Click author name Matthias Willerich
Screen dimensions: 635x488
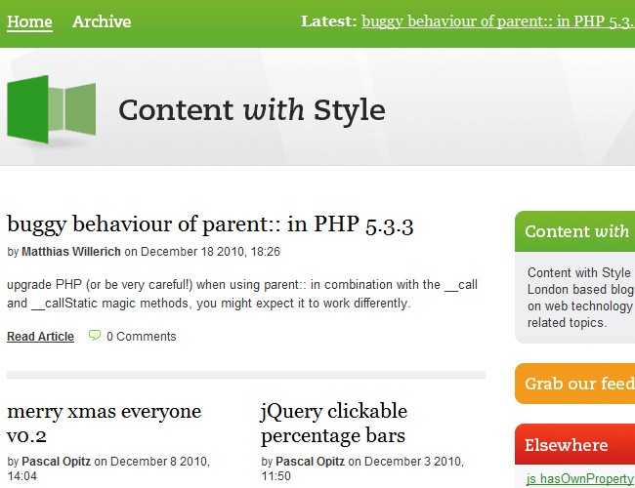[71, 251]
